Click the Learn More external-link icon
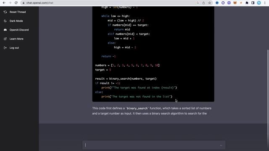 pos(5,39)
